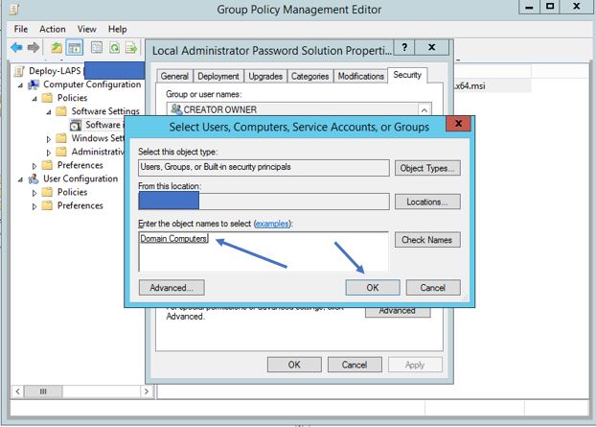Select the Deploy-LAPS root tree item
Screen dimensions: 596x427
coord(55,71)
